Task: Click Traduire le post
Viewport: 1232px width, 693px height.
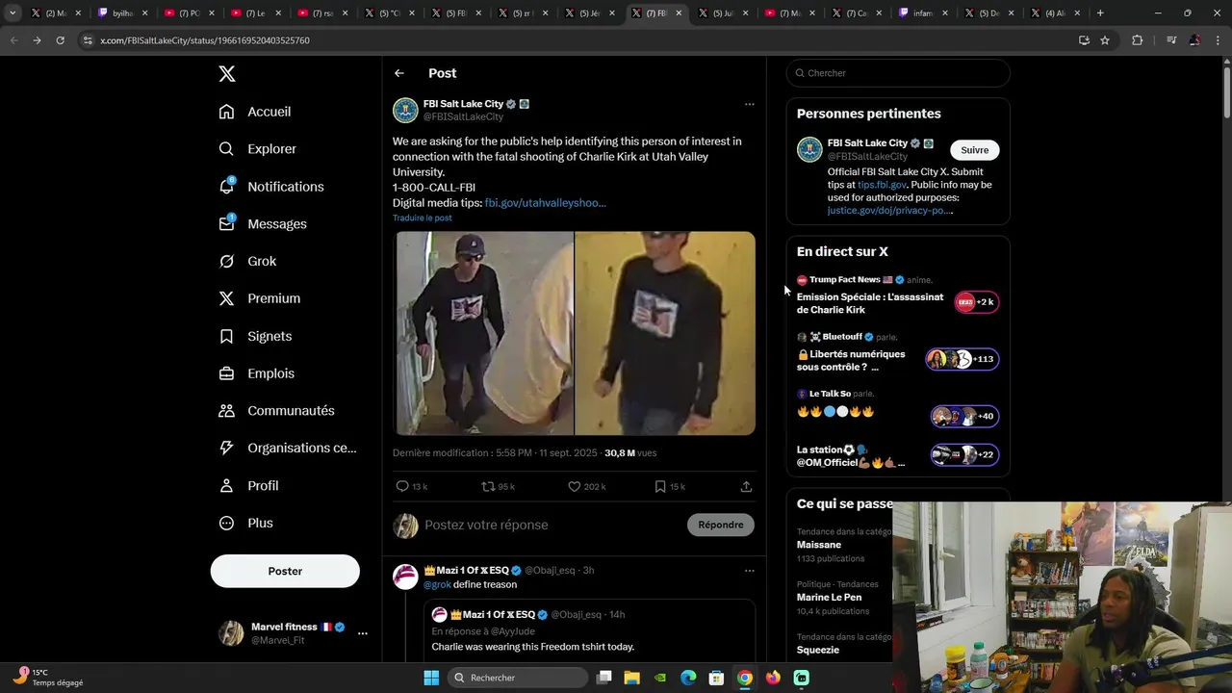Action: (x=422, y=218)
